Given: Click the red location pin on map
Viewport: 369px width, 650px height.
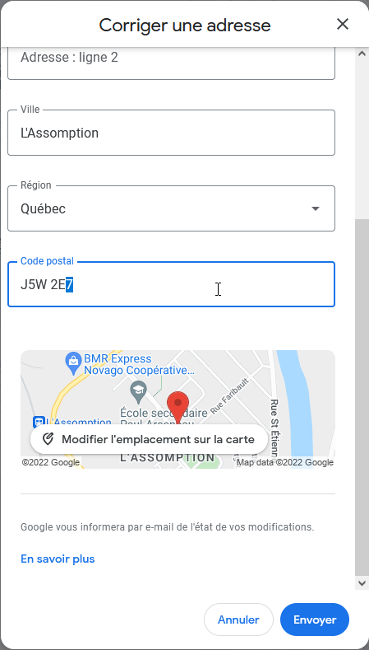Looking at the screenshot, I should pos(178,408).
